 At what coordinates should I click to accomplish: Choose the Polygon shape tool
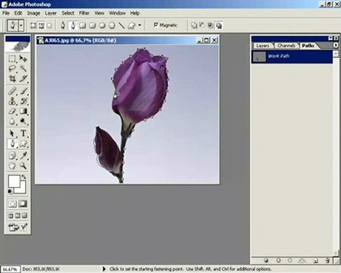pos(112,26)
